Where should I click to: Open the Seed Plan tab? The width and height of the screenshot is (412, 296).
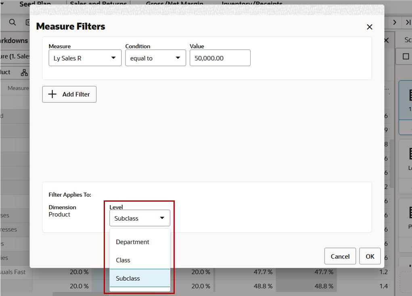(x=35, y=3)
